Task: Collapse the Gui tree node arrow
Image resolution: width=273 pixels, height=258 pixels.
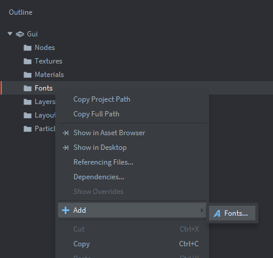Action: (x=10, y=33)
